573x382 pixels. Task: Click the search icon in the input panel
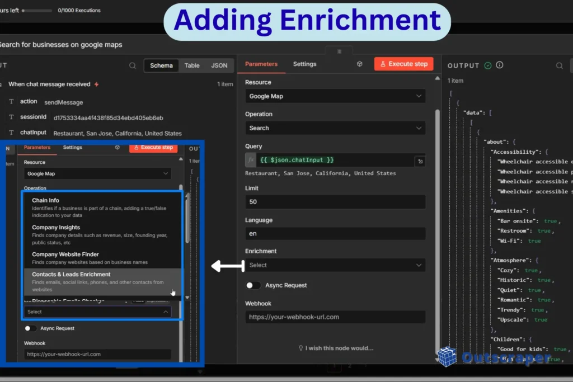(x=131, y=65)
